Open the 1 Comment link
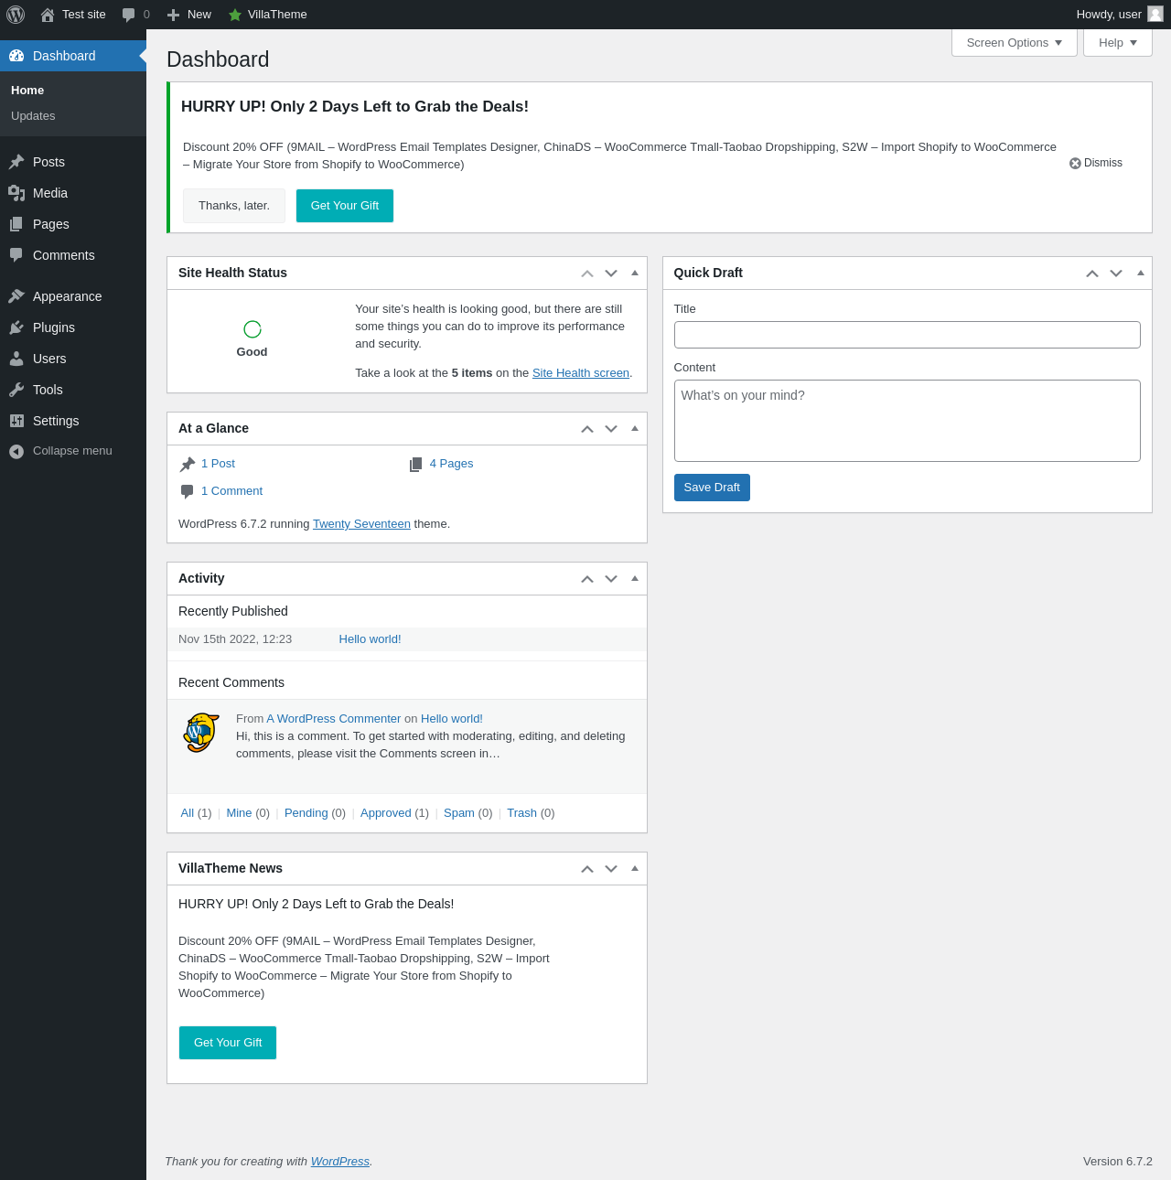1171x1180 pixels. coord(231,491)
